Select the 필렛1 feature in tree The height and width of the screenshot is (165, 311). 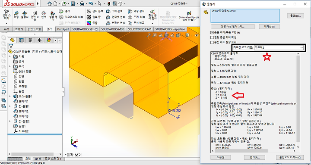pos(19,126)
